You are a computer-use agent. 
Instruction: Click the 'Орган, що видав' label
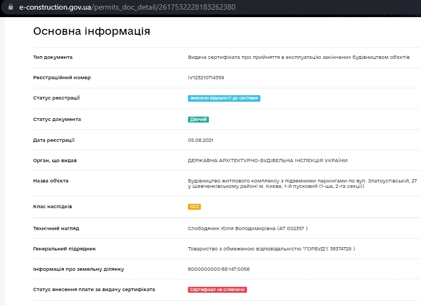(x=55, y=161)
